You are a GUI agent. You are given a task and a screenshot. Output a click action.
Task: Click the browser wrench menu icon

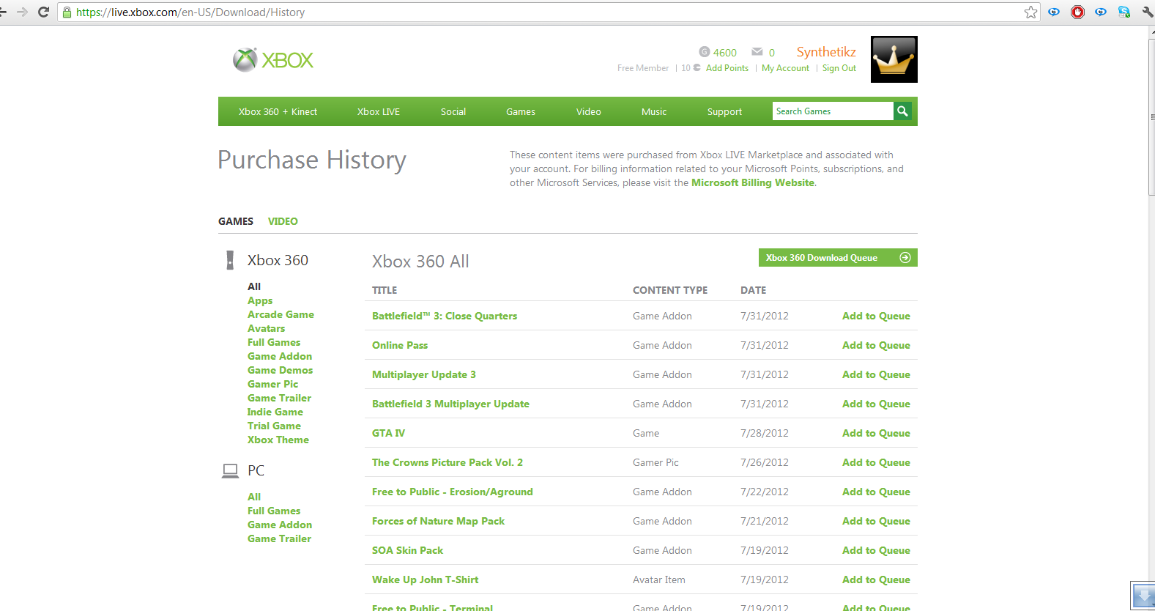(1147, 12)
